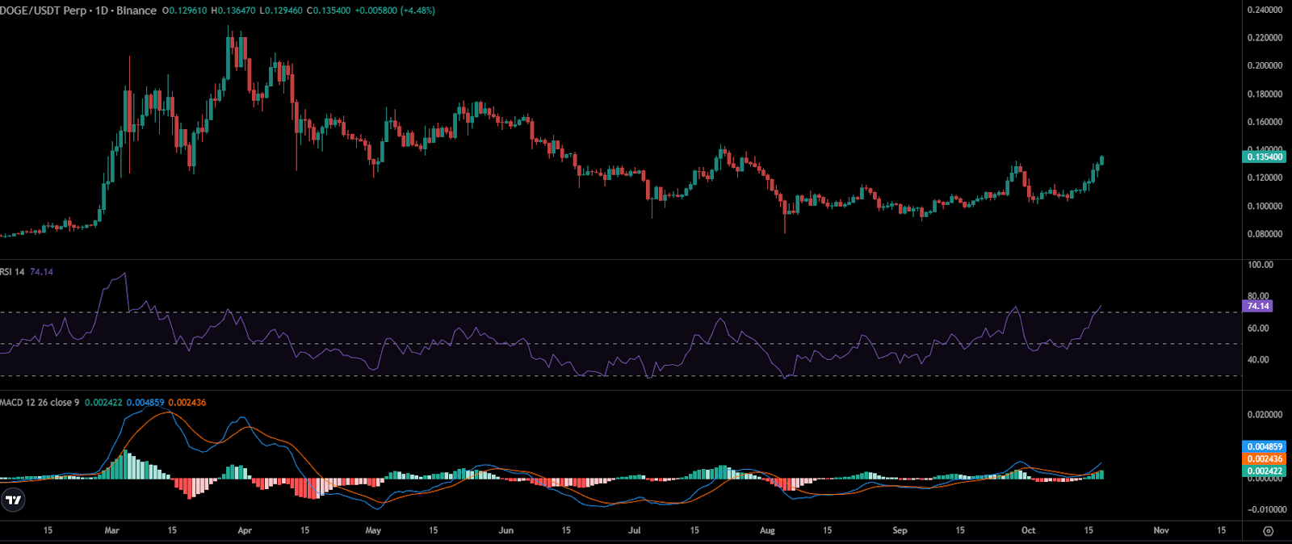Click the Apr label on time axis
Viewport: 1292px width, 544px height.
pos(245,531)
